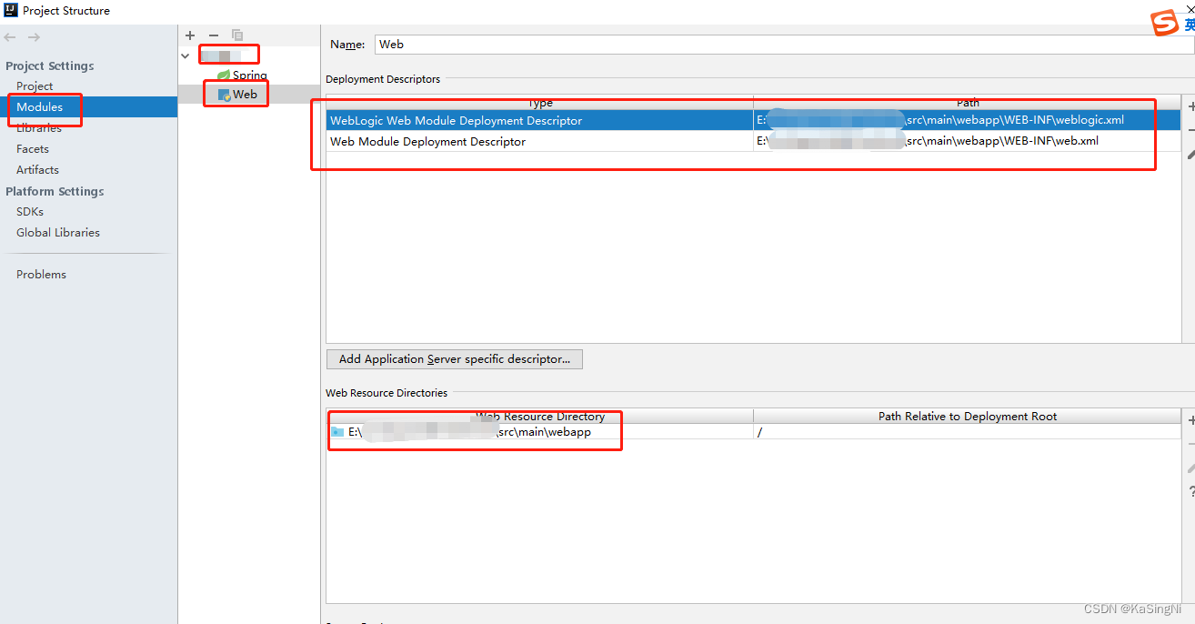Remove selected module using the minus icon
Image resolution: width=1195 pixels, height=624 pixels.
(213, 35)
